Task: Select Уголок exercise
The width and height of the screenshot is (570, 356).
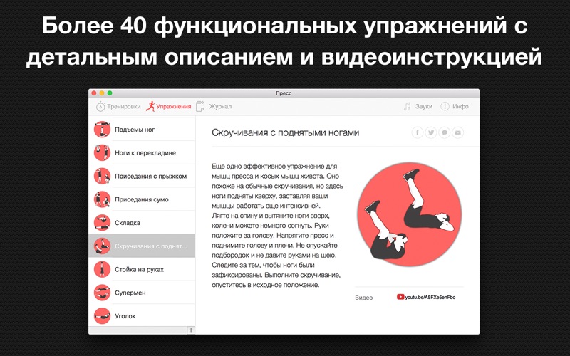Action: point(142,315)
